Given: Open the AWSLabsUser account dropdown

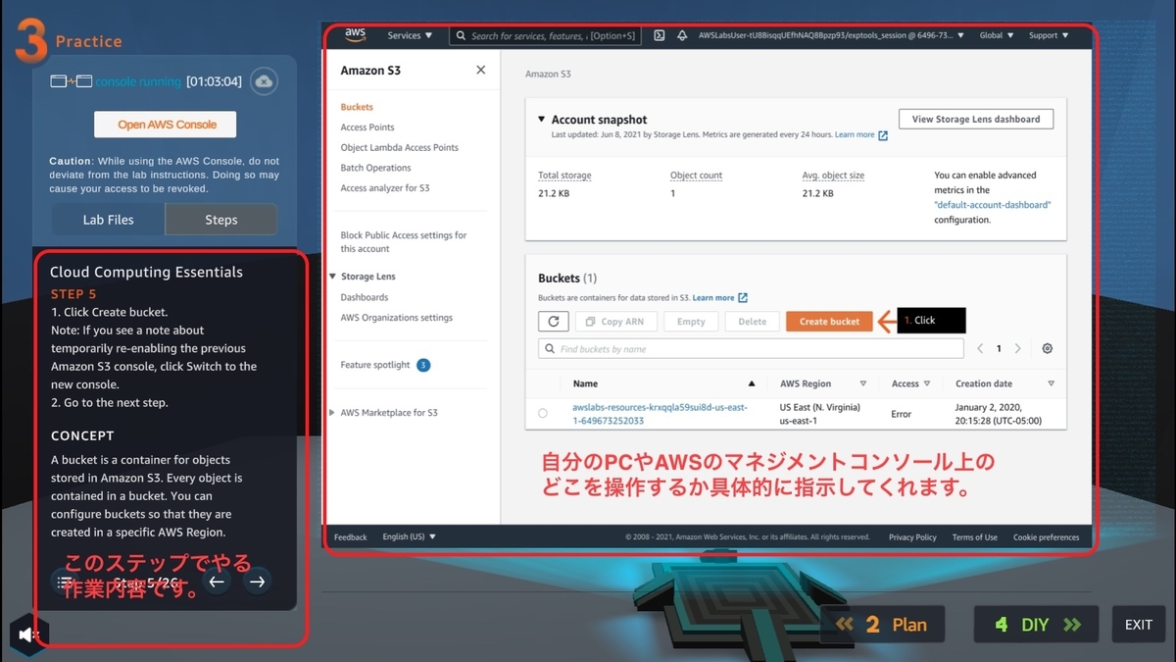Looking at the screenshot, I should click(831, 35).
